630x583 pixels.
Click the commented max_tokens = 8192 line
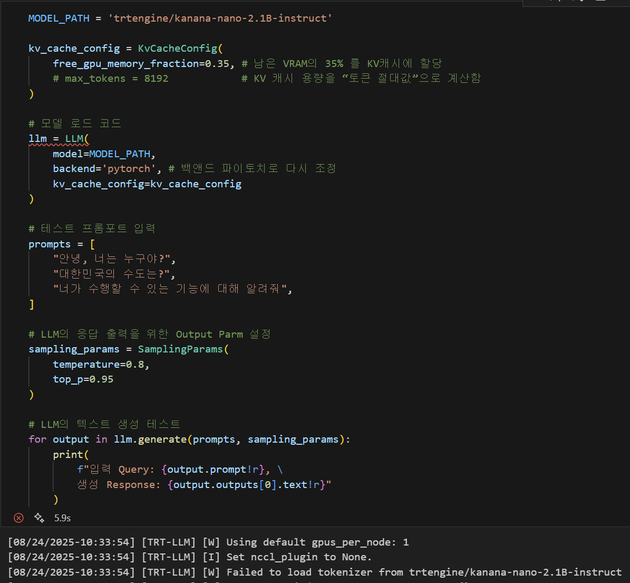[111, 79]
